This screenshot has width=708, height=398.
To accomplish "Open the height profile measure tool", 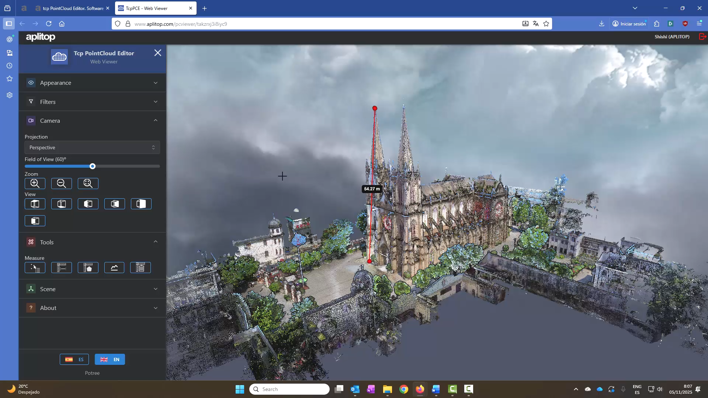I will click(115, 268).
